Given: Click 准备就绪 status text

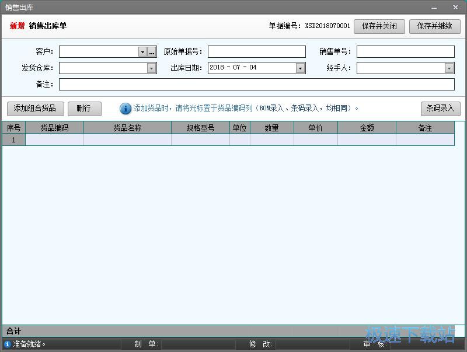Looking at the screenshot, I should click(x=29, y=344).
